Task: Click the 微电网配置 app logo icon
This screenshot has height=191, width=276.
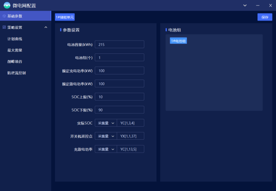Action: [7, 5]
